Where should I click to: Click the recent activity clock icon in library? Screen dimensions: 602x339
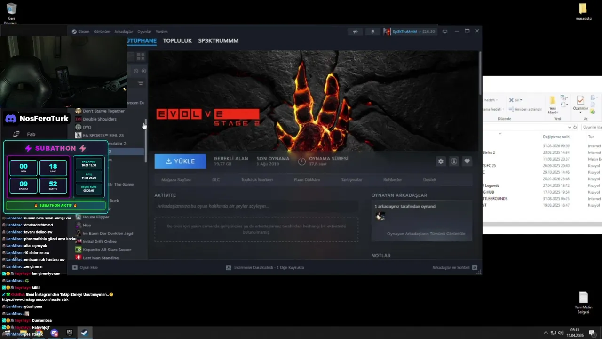(x=136, y=71)
